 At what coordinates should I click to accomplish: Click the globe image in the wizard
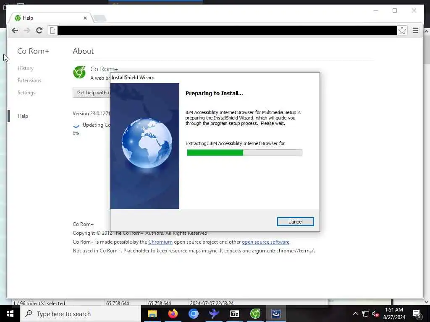(x=147, y=143)
